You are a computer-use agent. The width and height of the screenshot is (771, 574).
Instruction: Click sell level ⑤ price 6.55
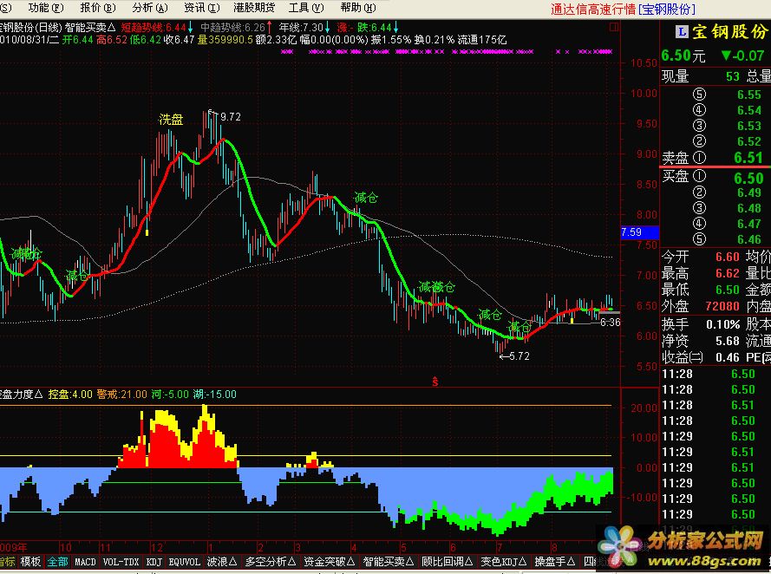(748, 95)
